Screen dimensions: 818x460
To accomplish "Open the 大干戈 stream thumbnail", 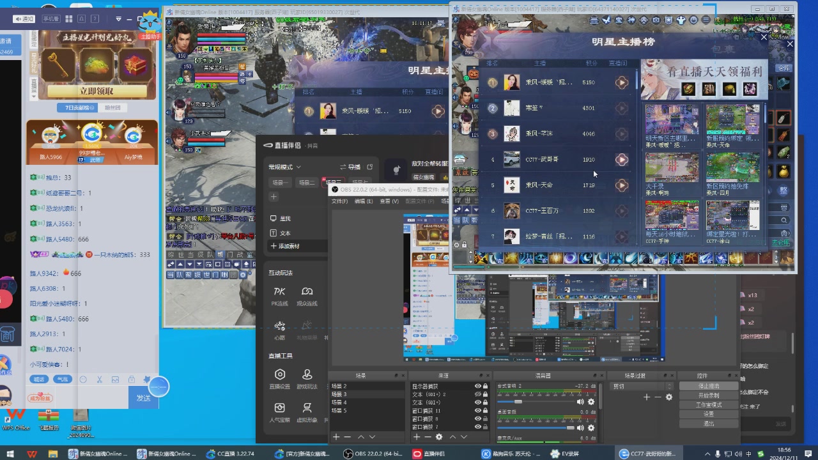I will point(671,167).
